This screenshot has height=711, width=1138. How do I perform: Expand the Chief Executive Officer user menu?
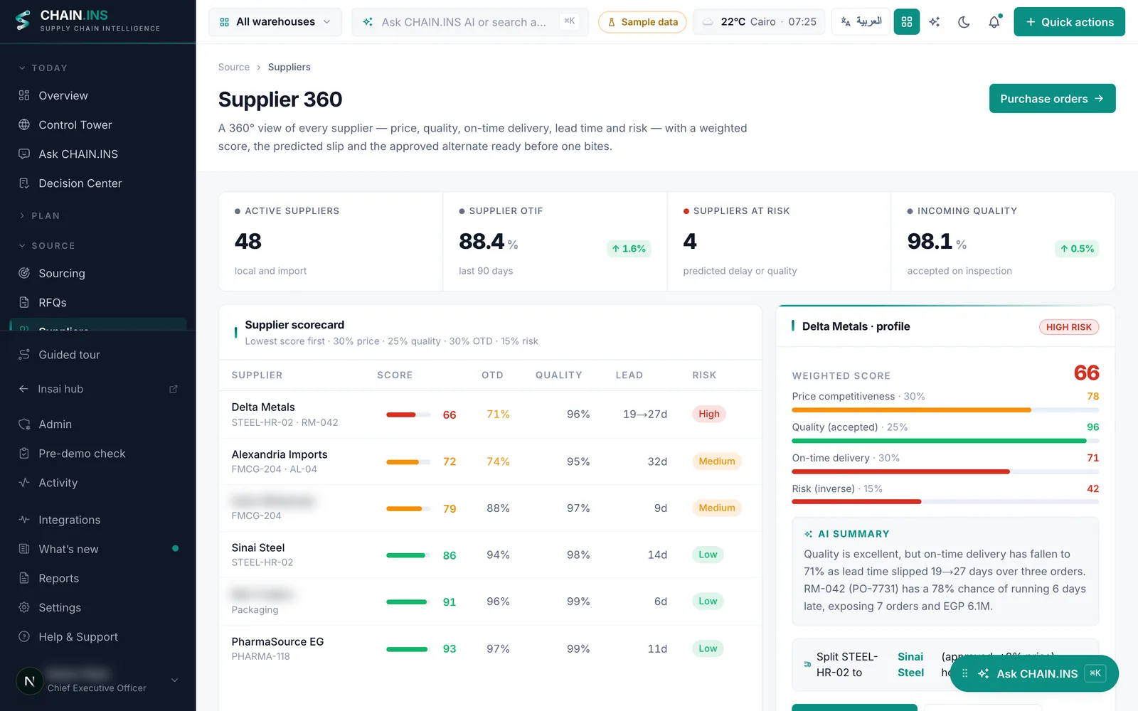pyautogui.click(x=98, y=680)
